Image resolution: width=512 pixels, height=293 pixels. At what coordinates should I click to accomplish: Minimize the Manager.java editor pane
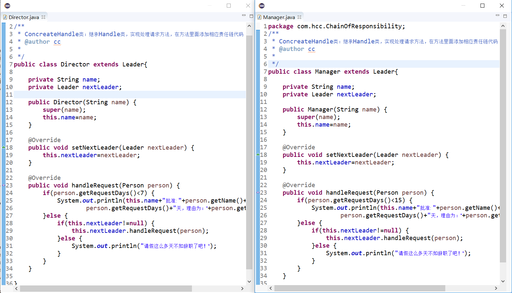[498, 15]
